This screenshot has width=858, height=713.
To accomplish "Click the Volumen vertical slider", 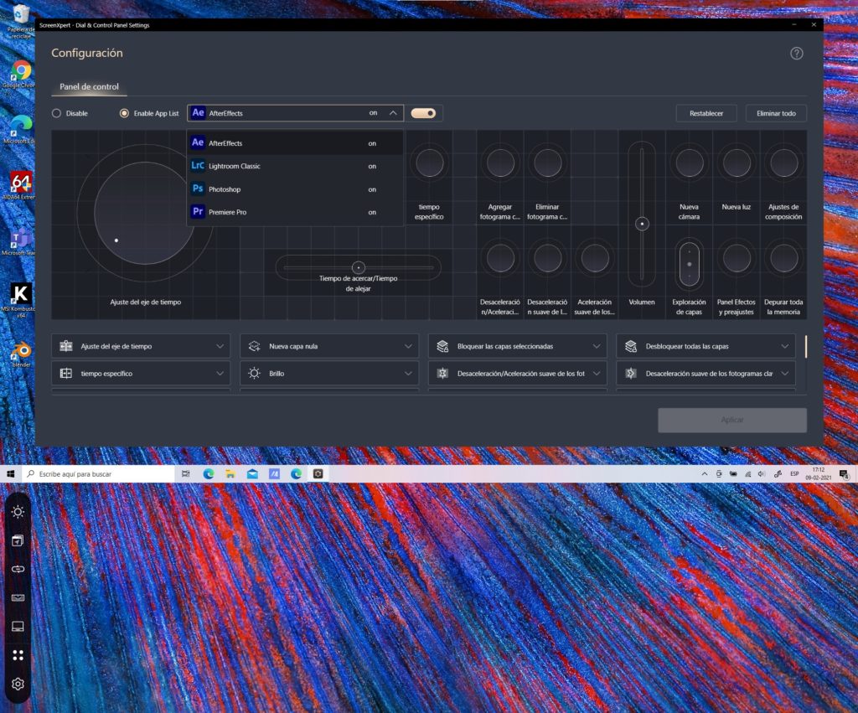I will (x=642, y=224).
